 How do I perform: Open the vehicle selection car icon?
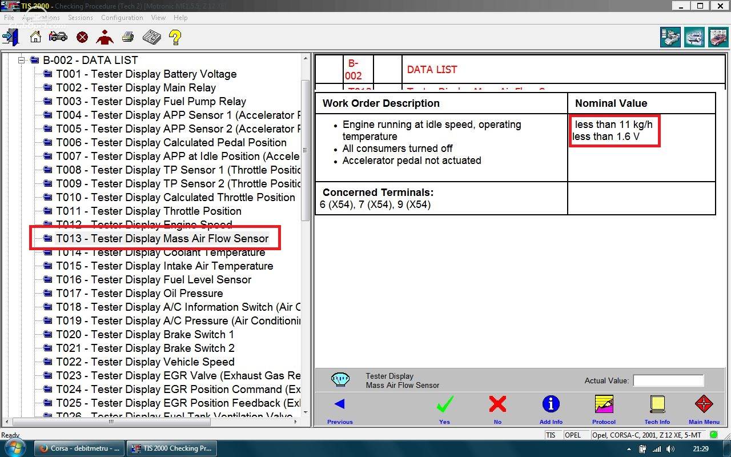pyautogui.click(x=58, y=37)
